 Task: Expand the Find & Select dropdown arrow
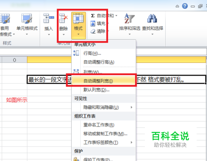[152, 34]
